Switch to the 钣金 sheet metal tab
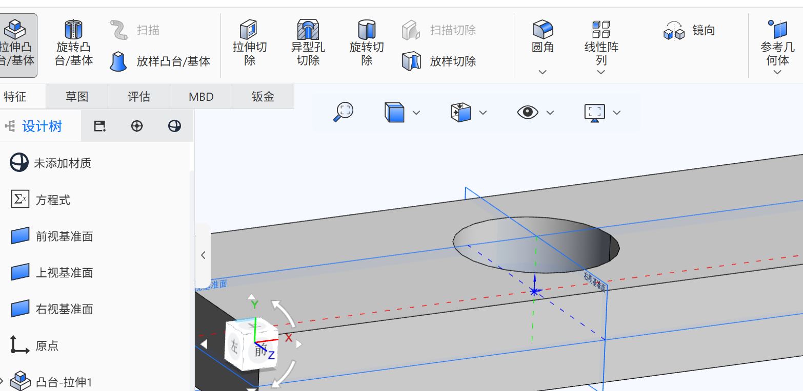 point(263,97)
